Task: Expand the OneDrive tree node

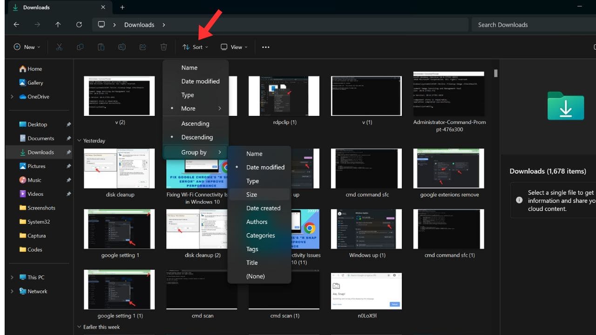Action: click(x=12, y=97)
